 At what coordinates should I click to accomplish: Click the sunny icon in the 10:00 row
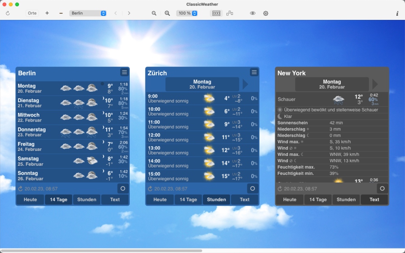(209, 111)
